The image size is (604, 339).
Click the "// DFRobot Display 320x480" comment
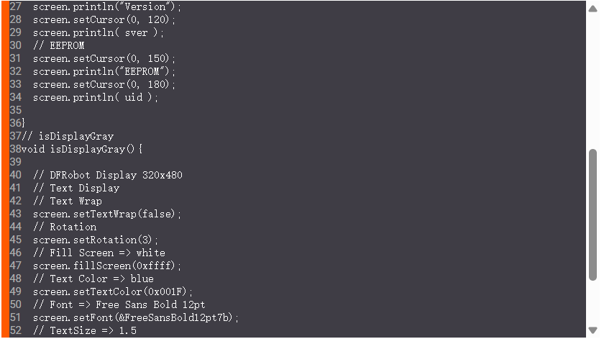(x=107, y=175)
